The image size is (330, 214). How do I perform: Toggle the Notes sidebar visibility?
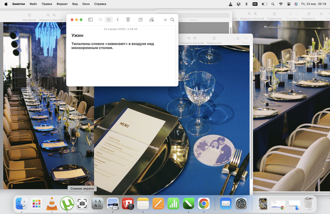click(90, 20)
